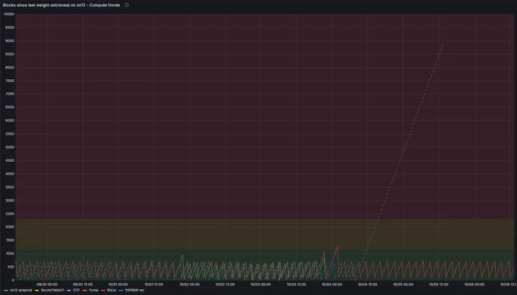Image resolution: width=517 pixels, height=295 pixels.
Task: Click the x-axis label '10/02 00:00'
Action: (189, 284)
